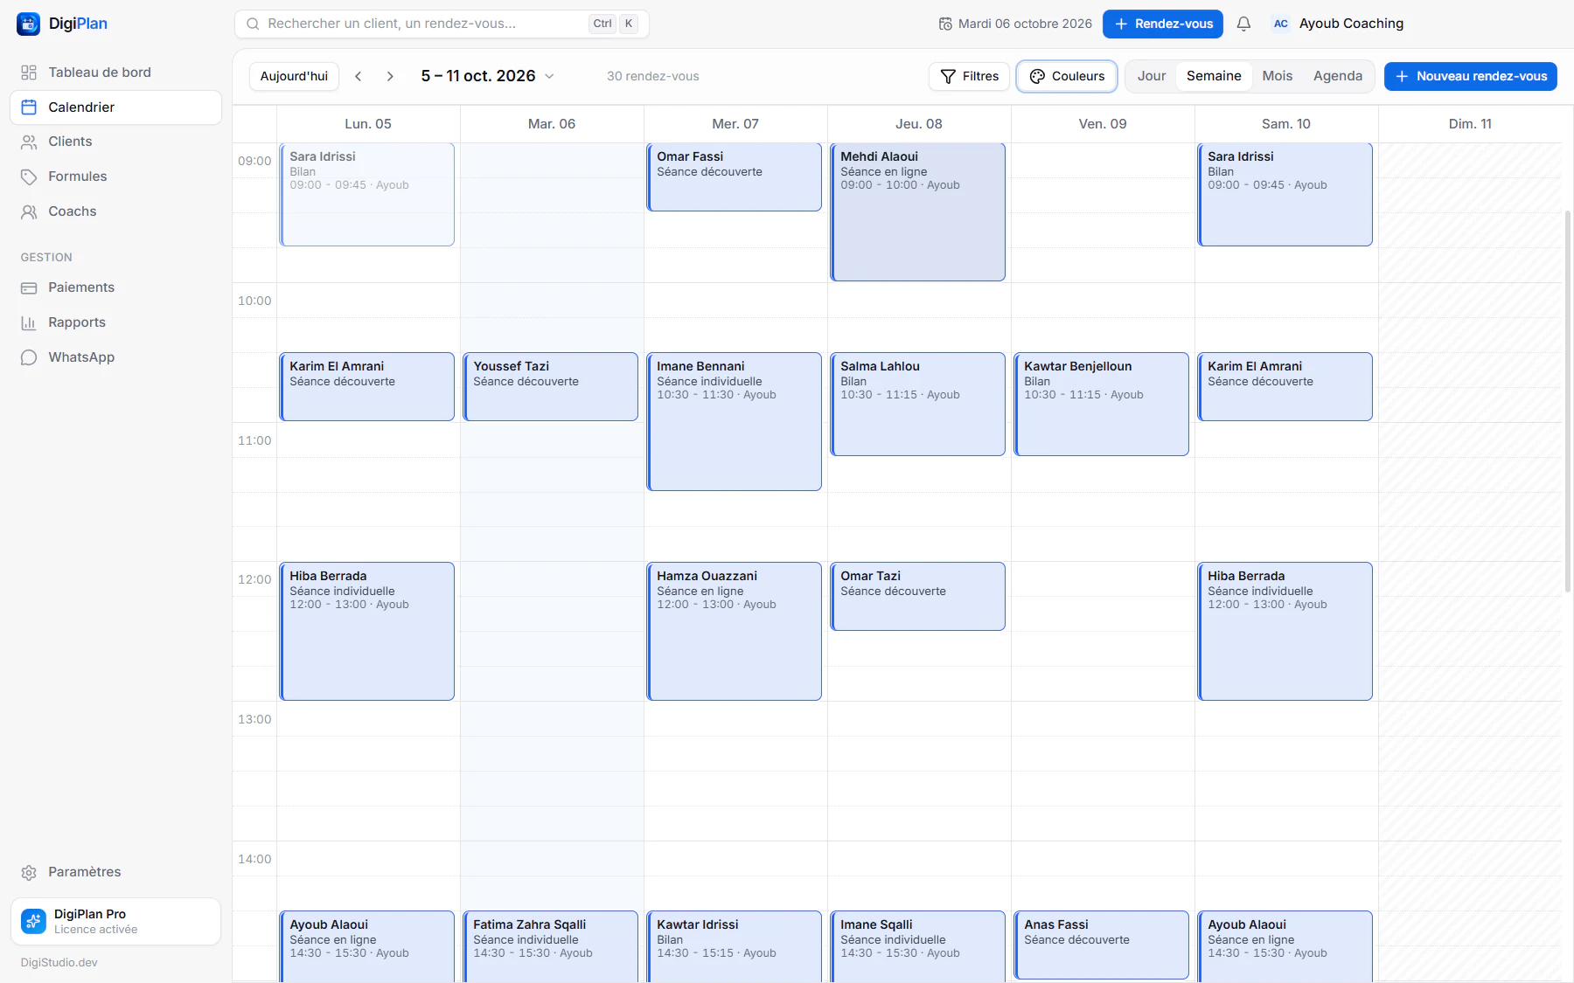Click the Paramètres gear icon
This screenshot has height=983, width=1574.
point(29,872)
